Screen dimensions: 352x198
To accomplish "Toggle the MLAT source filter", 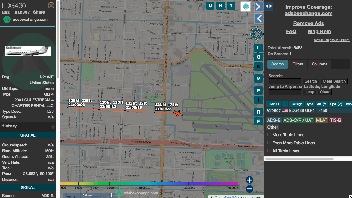I will click(322, 120).
